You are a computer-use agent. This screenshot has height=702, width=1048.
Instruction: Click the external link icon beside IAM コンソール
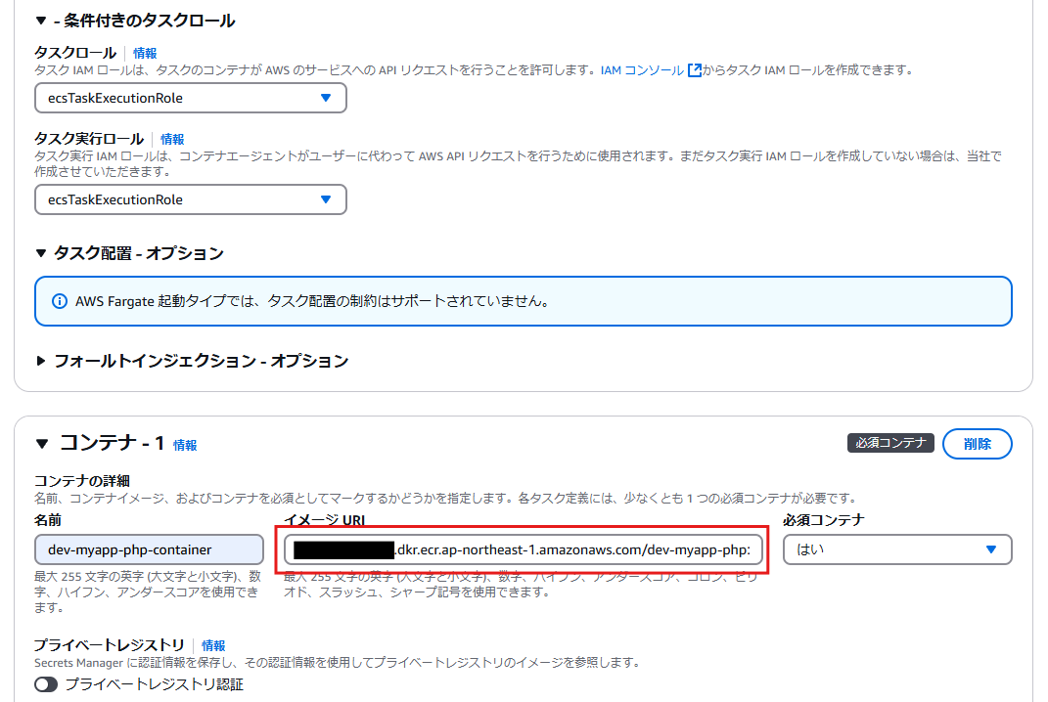[695, 70]
